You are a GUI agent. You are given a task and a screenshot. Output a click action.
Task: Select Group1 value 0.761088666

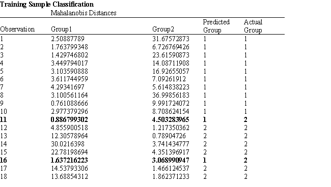tap(69, 103)
